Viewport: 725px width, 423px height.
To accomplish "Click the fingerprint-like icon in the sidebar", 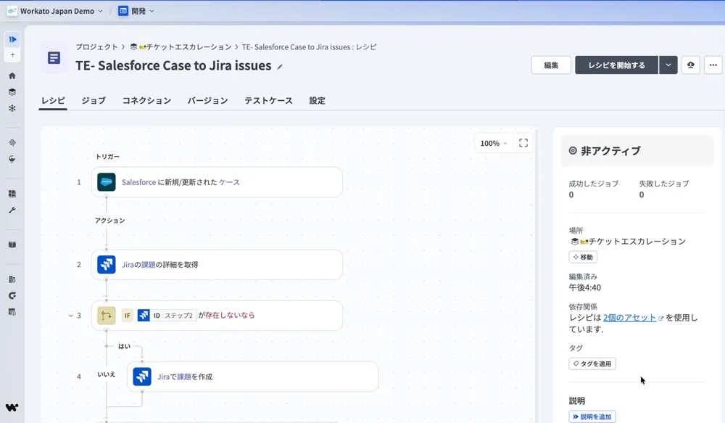I will (12, 142).
